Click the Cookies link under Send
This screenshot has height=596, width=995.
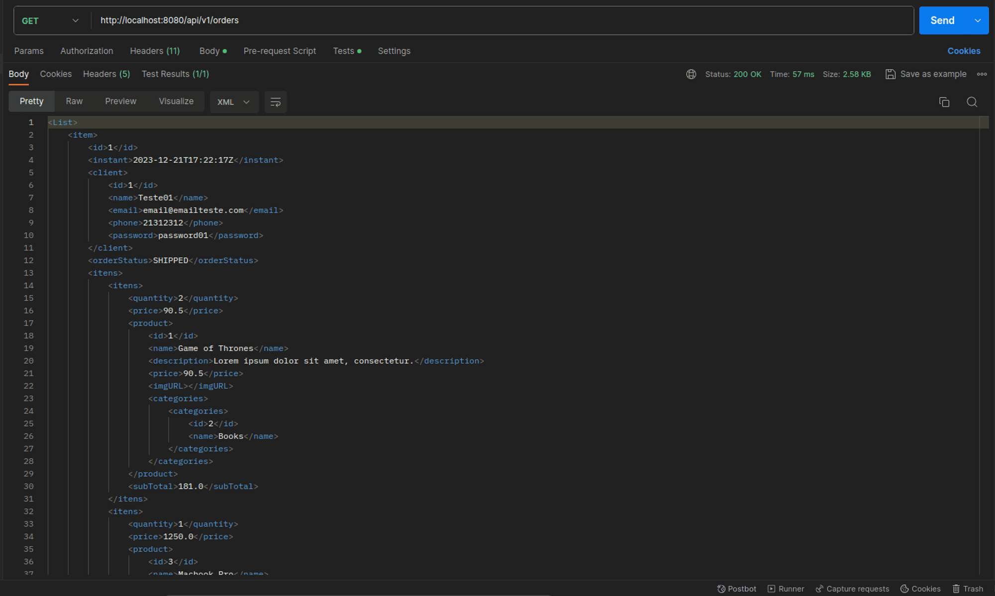pyautogui.click(x=963, y=51)
